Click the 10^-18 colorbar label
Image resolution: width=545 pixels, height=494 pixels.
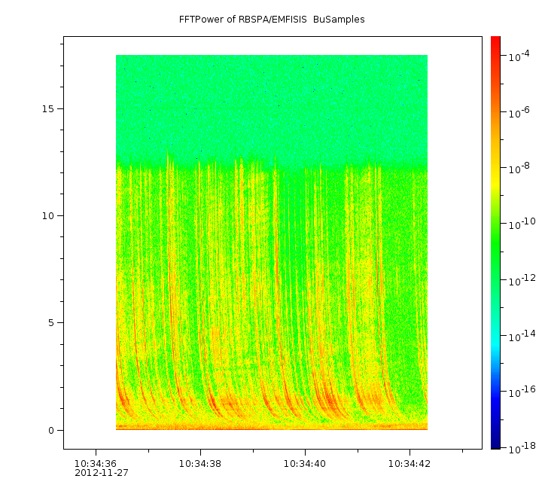pos(522,448)
